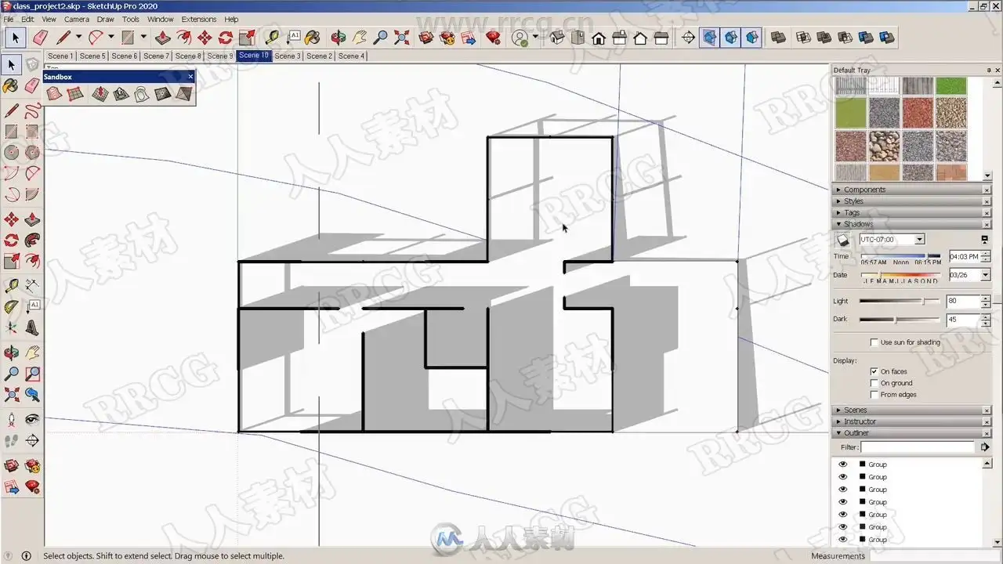Toggle Show/Hide Shadows button in Shadows panel
The height and width of the screenshot is (564, 1003).
[843, 240]
